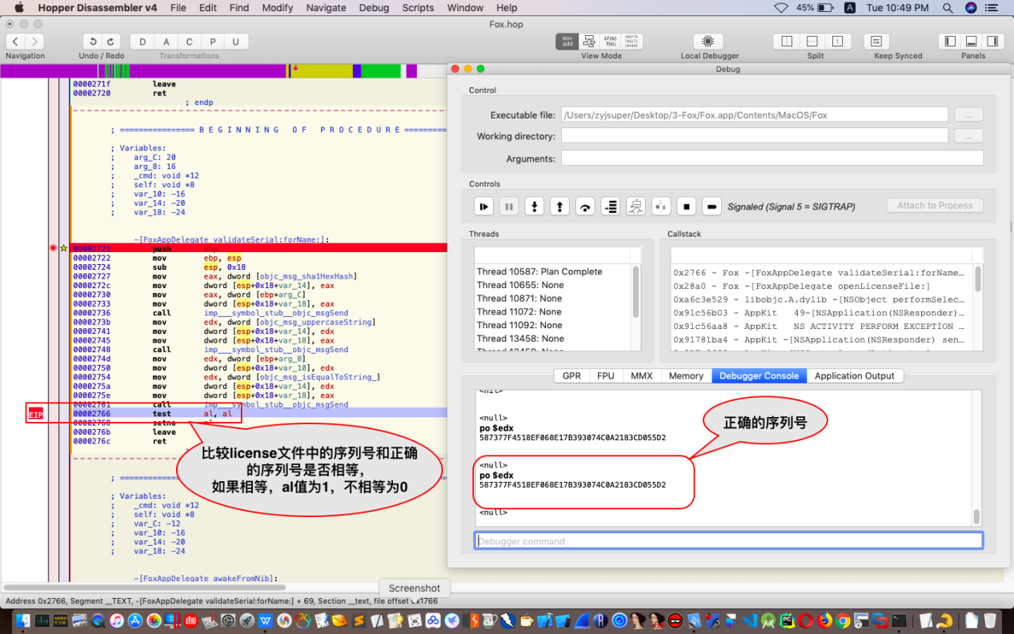Apply the P (procedure) transformation
The width and height of the screenshot is (1014, 634).
[213, 42]
